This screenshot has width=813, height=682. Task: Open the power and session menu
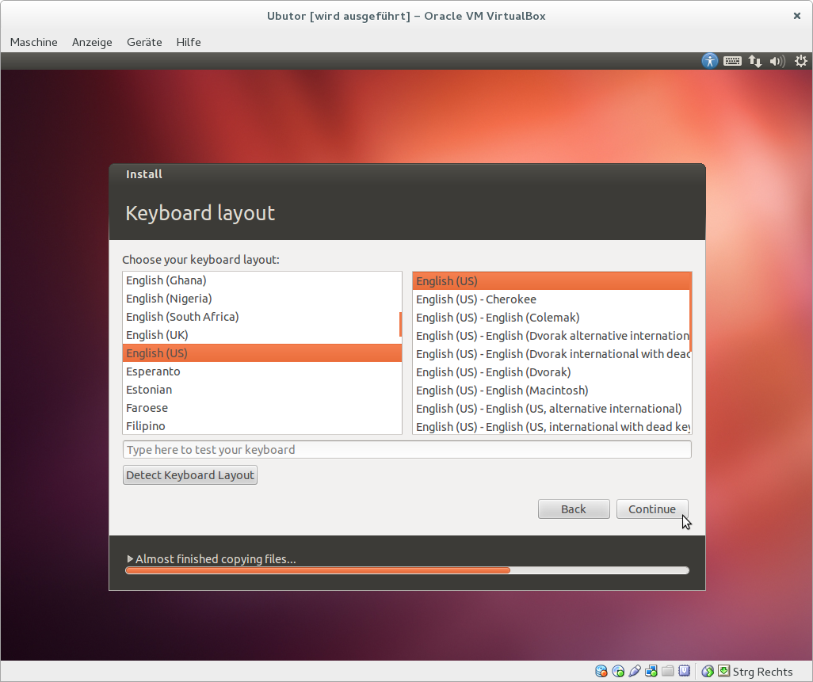coord(800,61)
